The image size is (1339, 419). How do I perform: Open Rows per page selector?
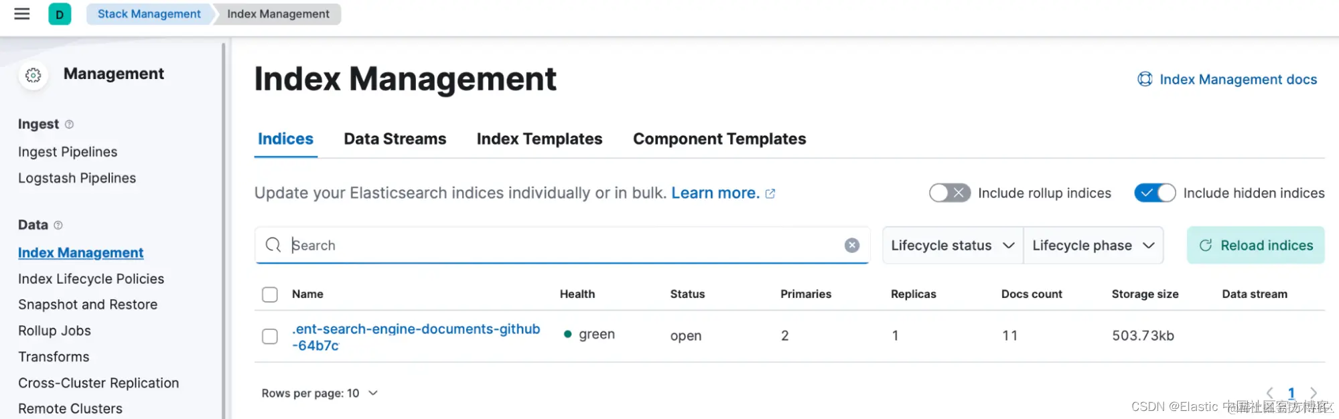tap(320, 394)
